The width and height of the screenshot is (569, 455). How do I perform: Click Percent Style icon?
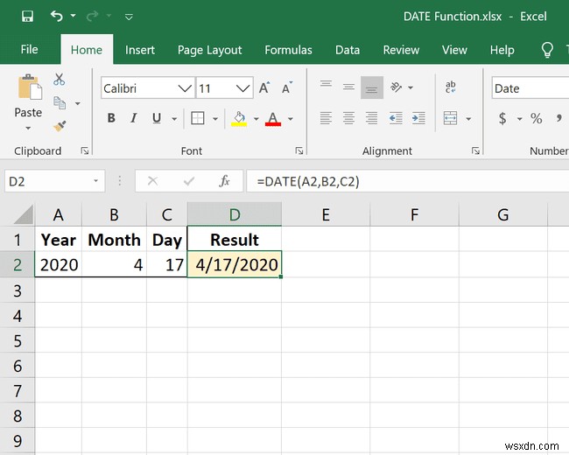[537, 118]
